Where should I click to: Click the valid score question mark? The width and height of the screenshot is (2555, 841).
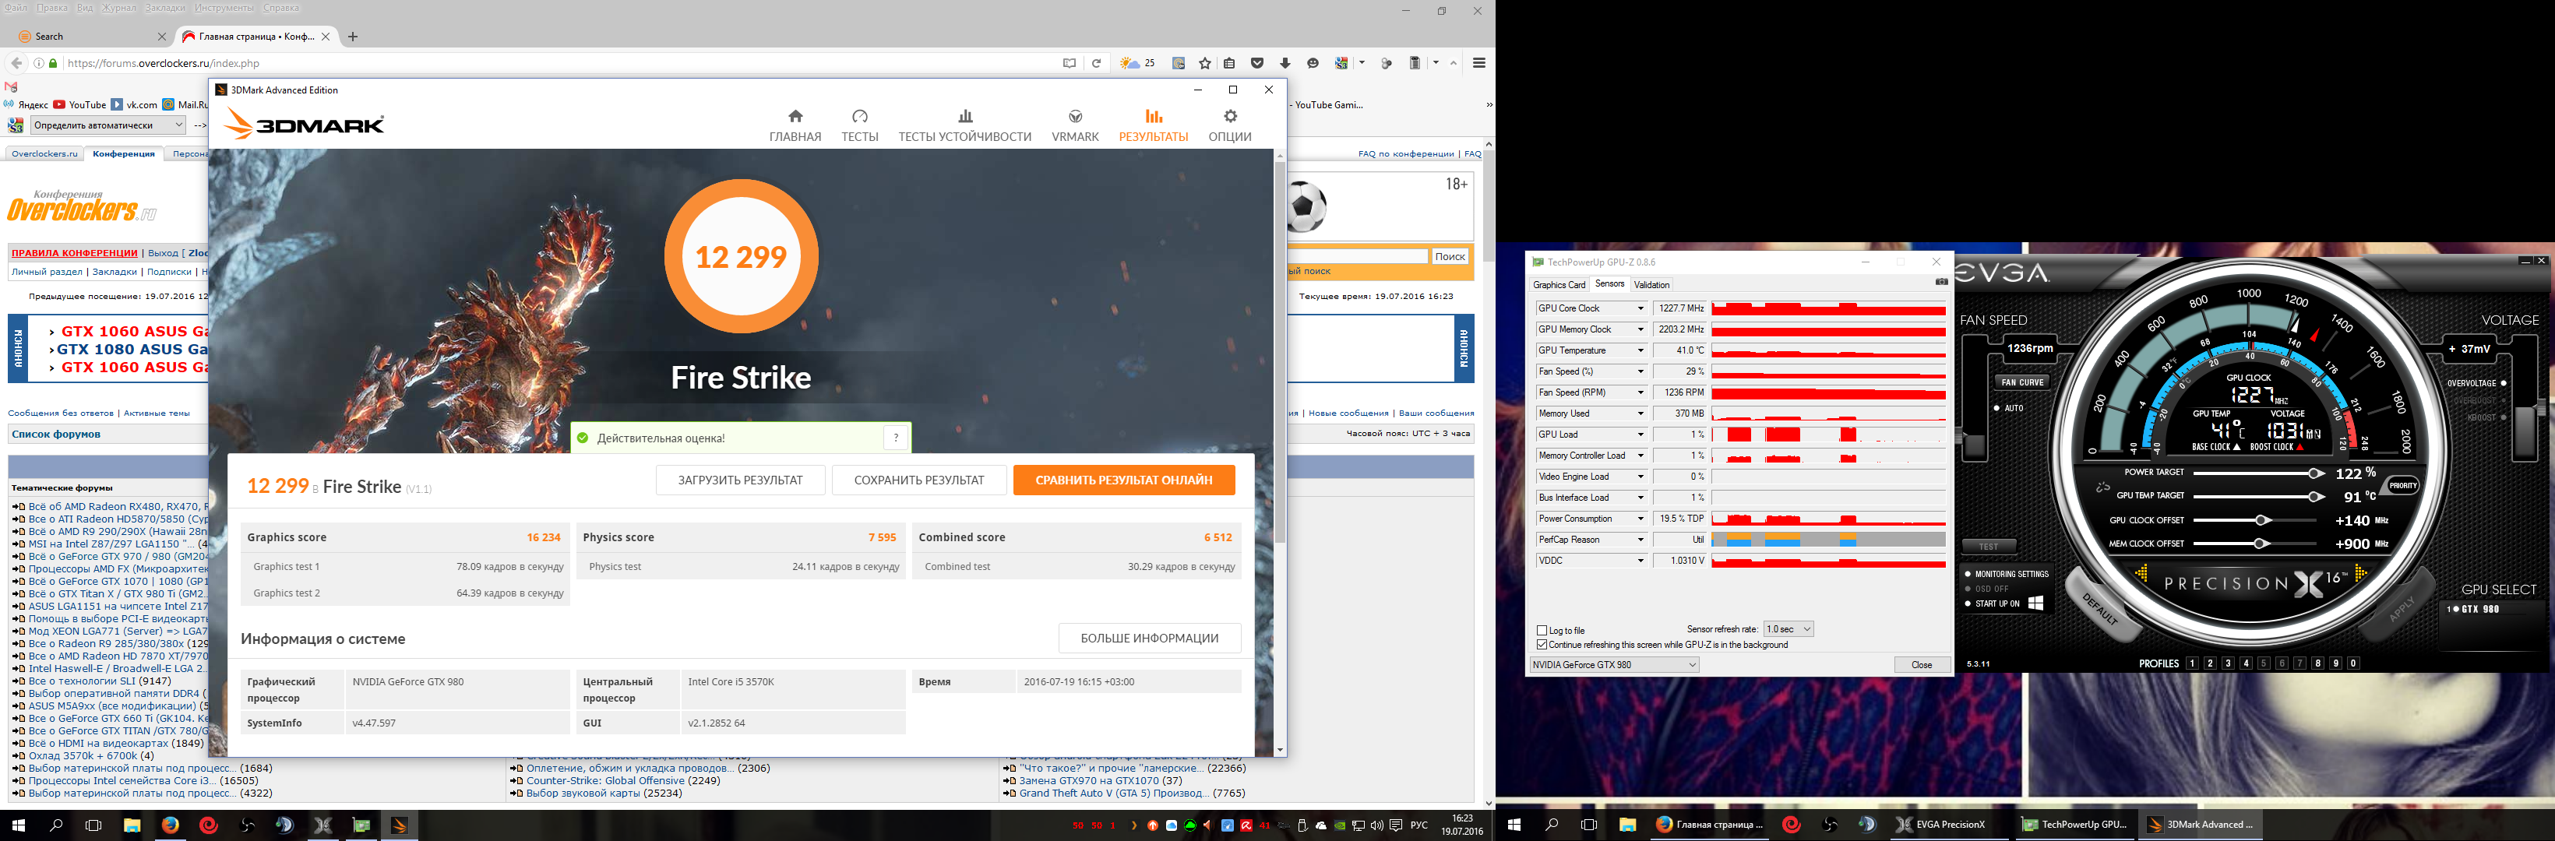tap(896, 438)
